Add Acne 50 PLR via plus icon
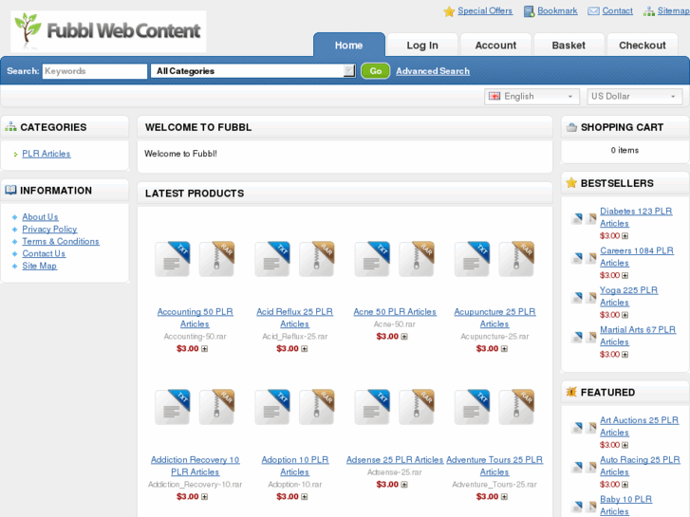Image resolution: width=690 pixels, height=517 pixels. click(404, 337)
